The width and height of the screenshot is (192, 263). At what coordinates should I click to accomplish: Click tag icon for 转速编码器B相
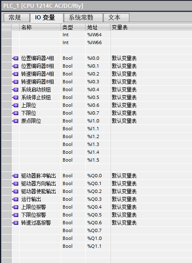tap(15, 82)
